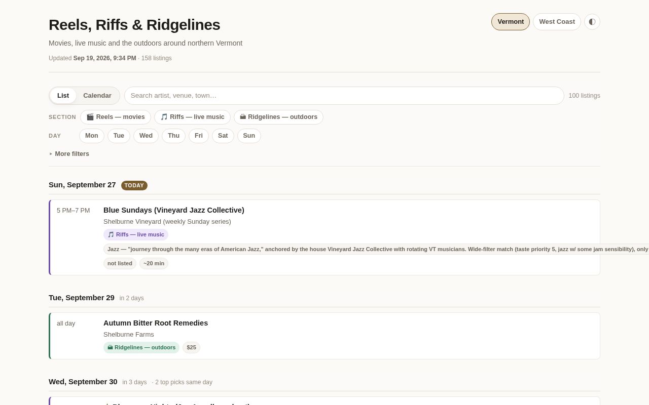Image resolution: width=649 pixels, height=405 pixels.
Task: Click '2 top picks same day' note
Action: point(184,382)
